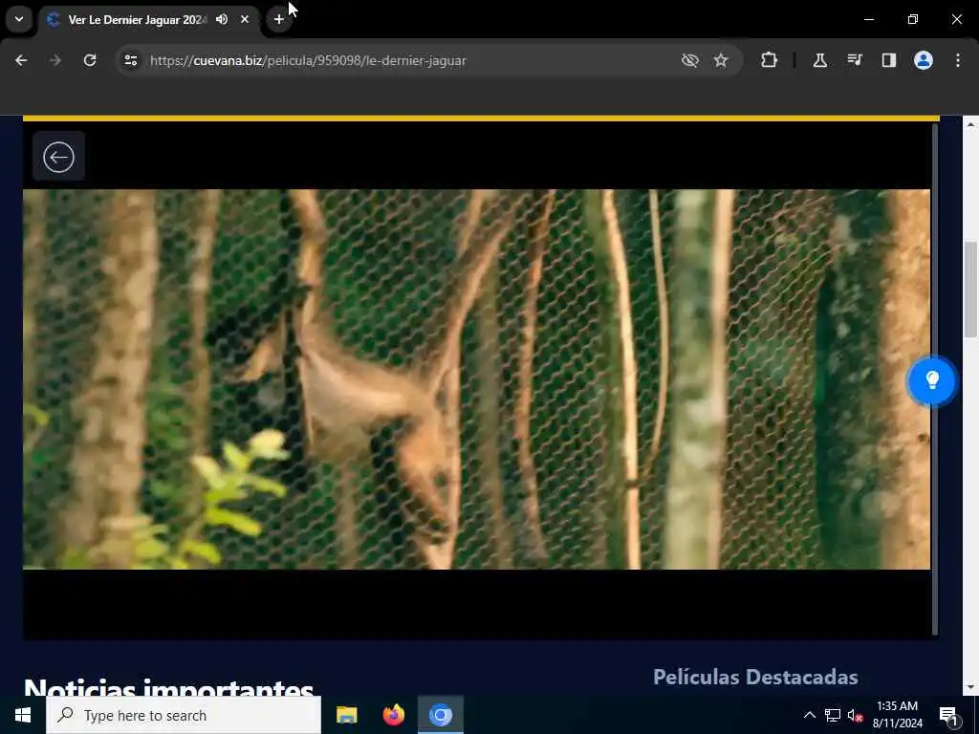Toggle the browser side panel

tap(889, 60)
